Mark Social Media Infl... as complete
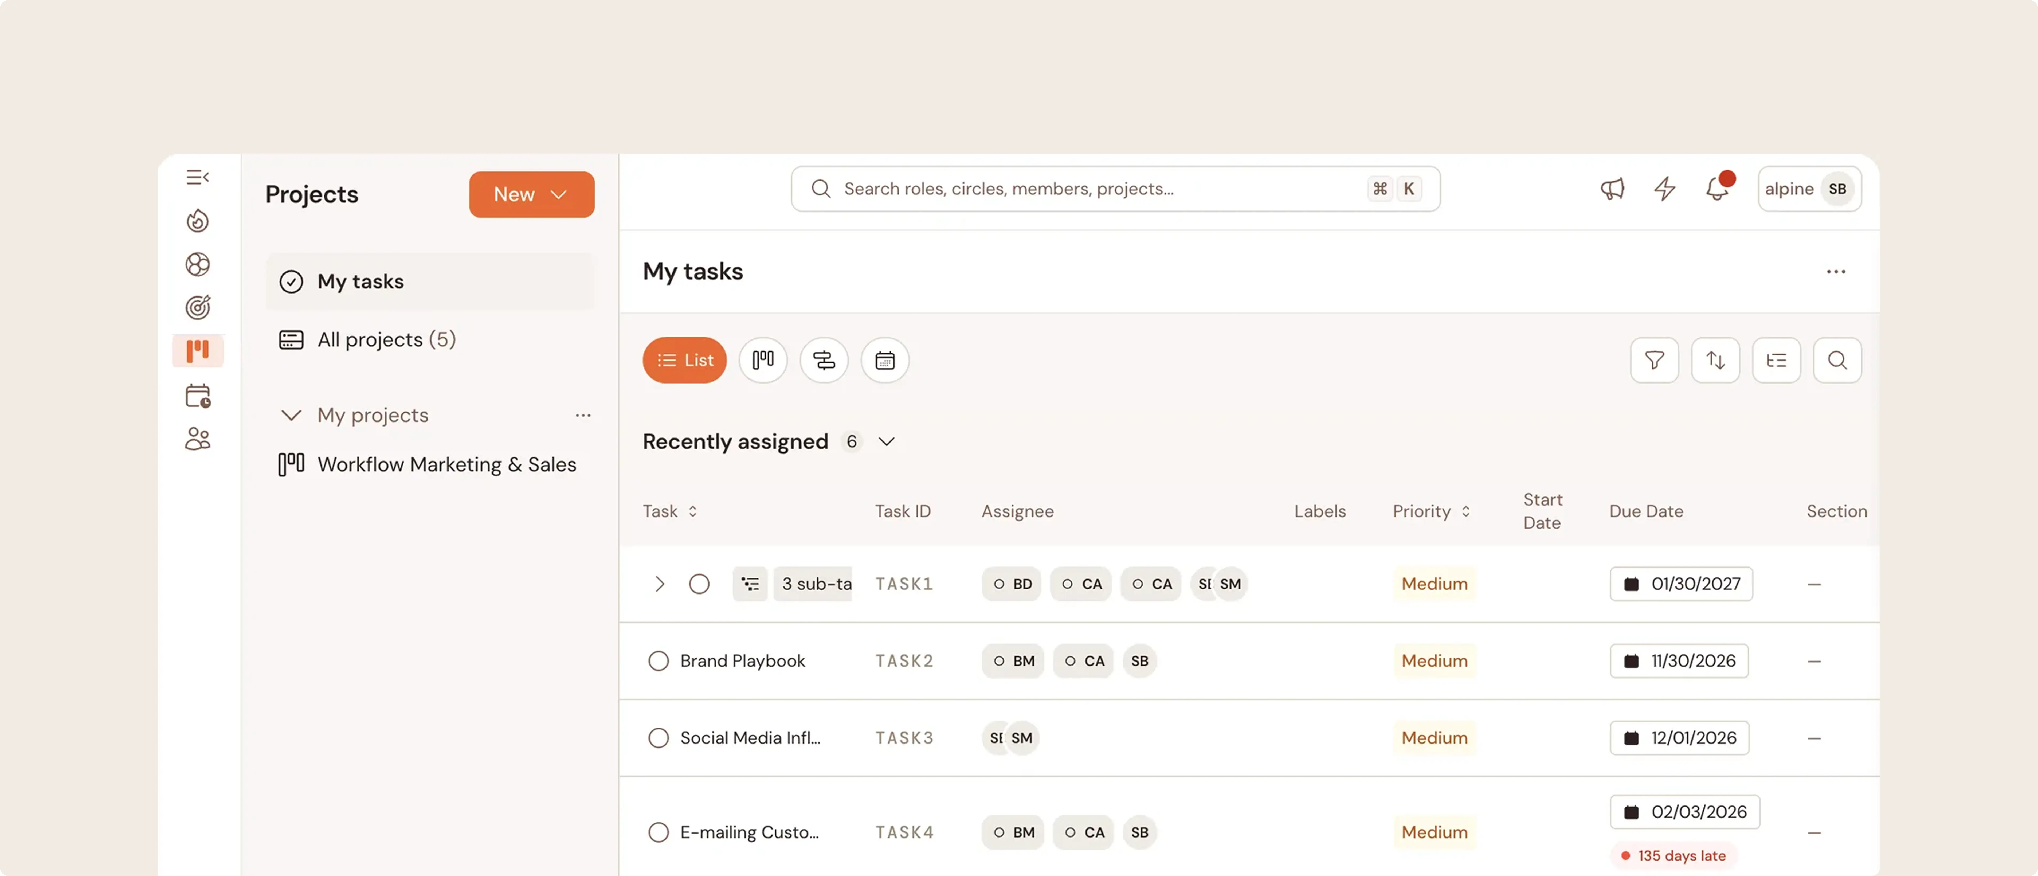 point(658,738)
